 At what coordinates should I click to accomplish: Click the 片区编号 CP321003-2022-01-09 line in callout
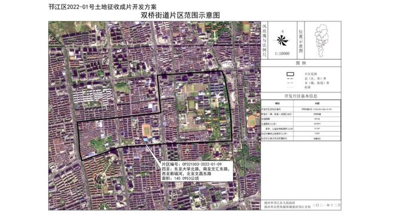192,164
